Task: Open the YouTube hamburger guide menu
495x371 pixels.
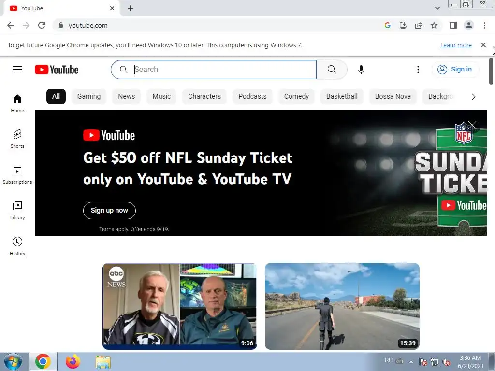Action: tap(17, 70)
